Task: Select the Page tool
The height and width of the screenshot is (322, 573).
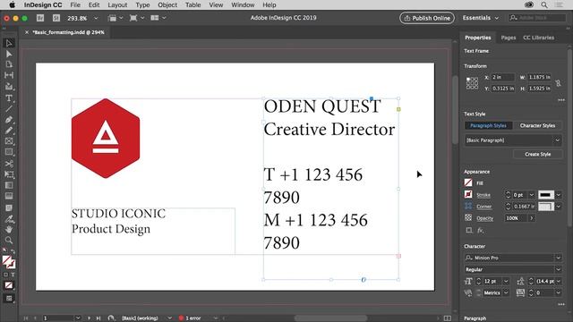Action: click(9, 64)
